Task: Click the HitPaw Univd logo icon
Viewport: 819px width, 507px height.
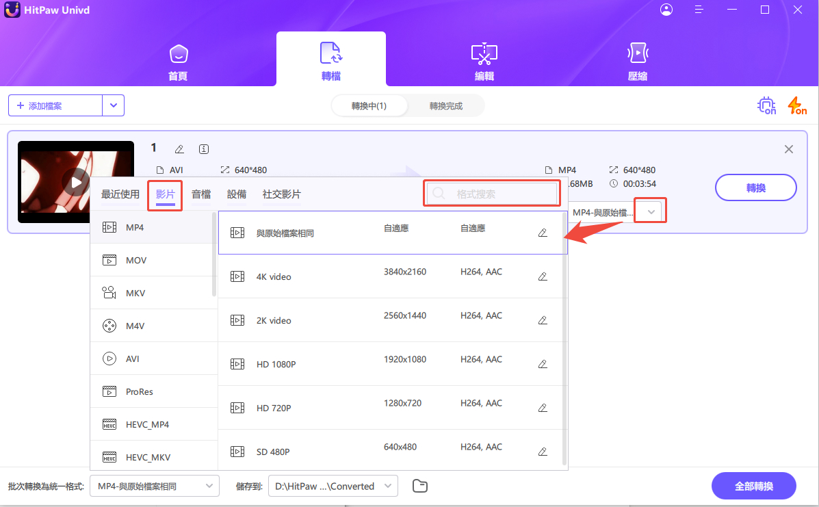Action: point(12,10)
